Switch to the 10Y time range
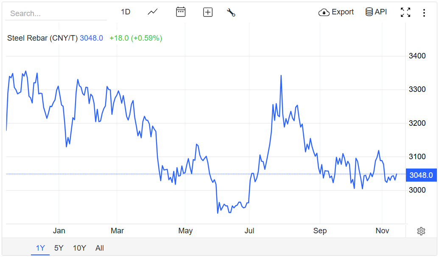The image size is (439, 257). tap(79, 248)
